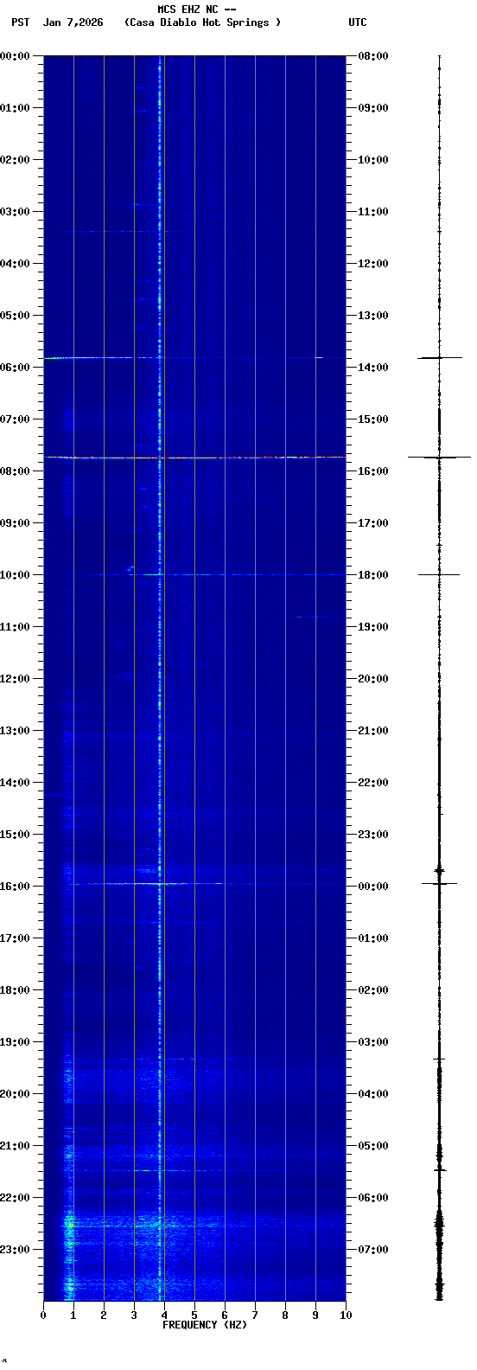Click the 09:00 PST time label

(15, 523)
